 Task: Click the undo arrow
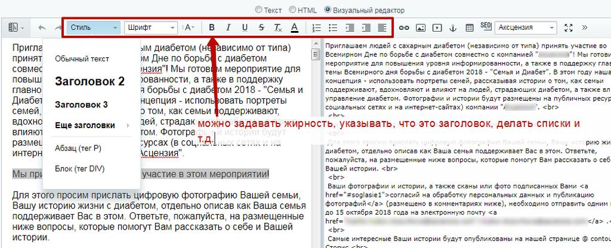point(42,27)
